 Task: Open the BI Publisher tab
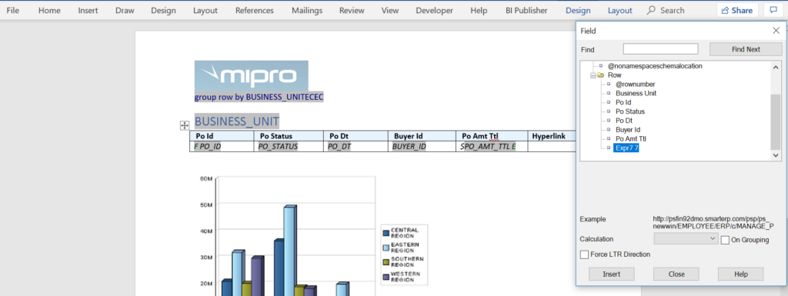pos(526,10)
